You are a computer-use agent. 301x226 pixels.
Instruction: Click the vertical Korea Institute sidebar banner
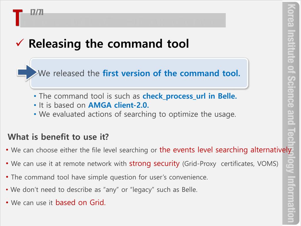click(291, 113)
